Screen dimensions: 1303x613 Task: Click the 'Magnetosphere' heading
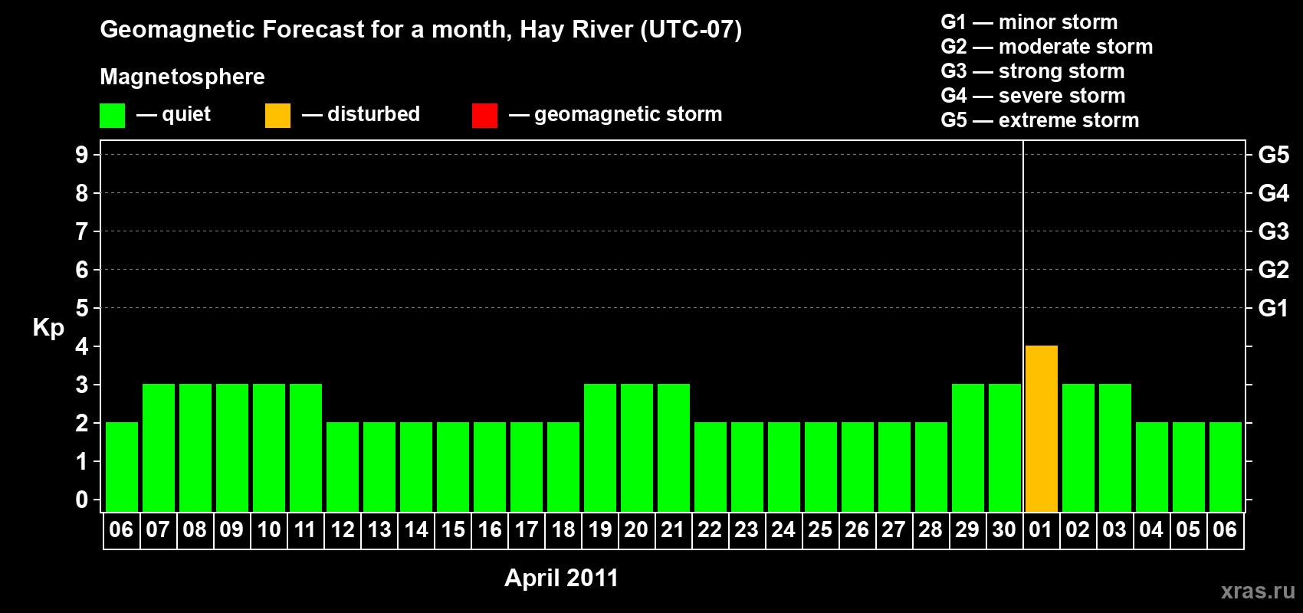pyautogui.click(x=182, y=77)
